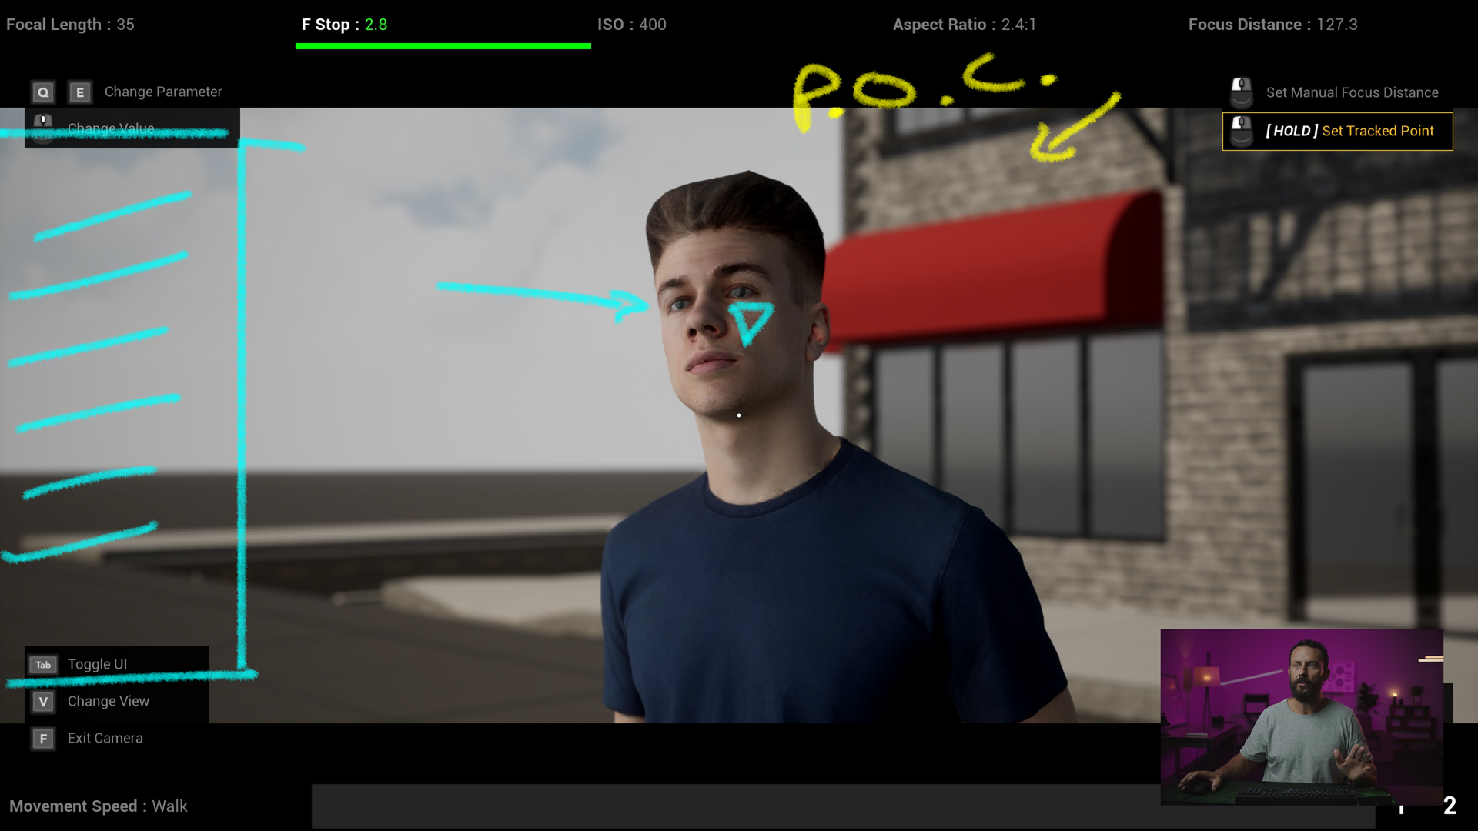
Task: Click the Exit Camera label
Action: (105, 738)
